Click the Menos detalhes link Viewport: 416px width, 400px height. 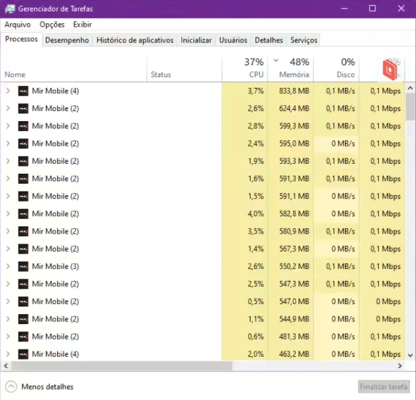[x=47, y=387]
